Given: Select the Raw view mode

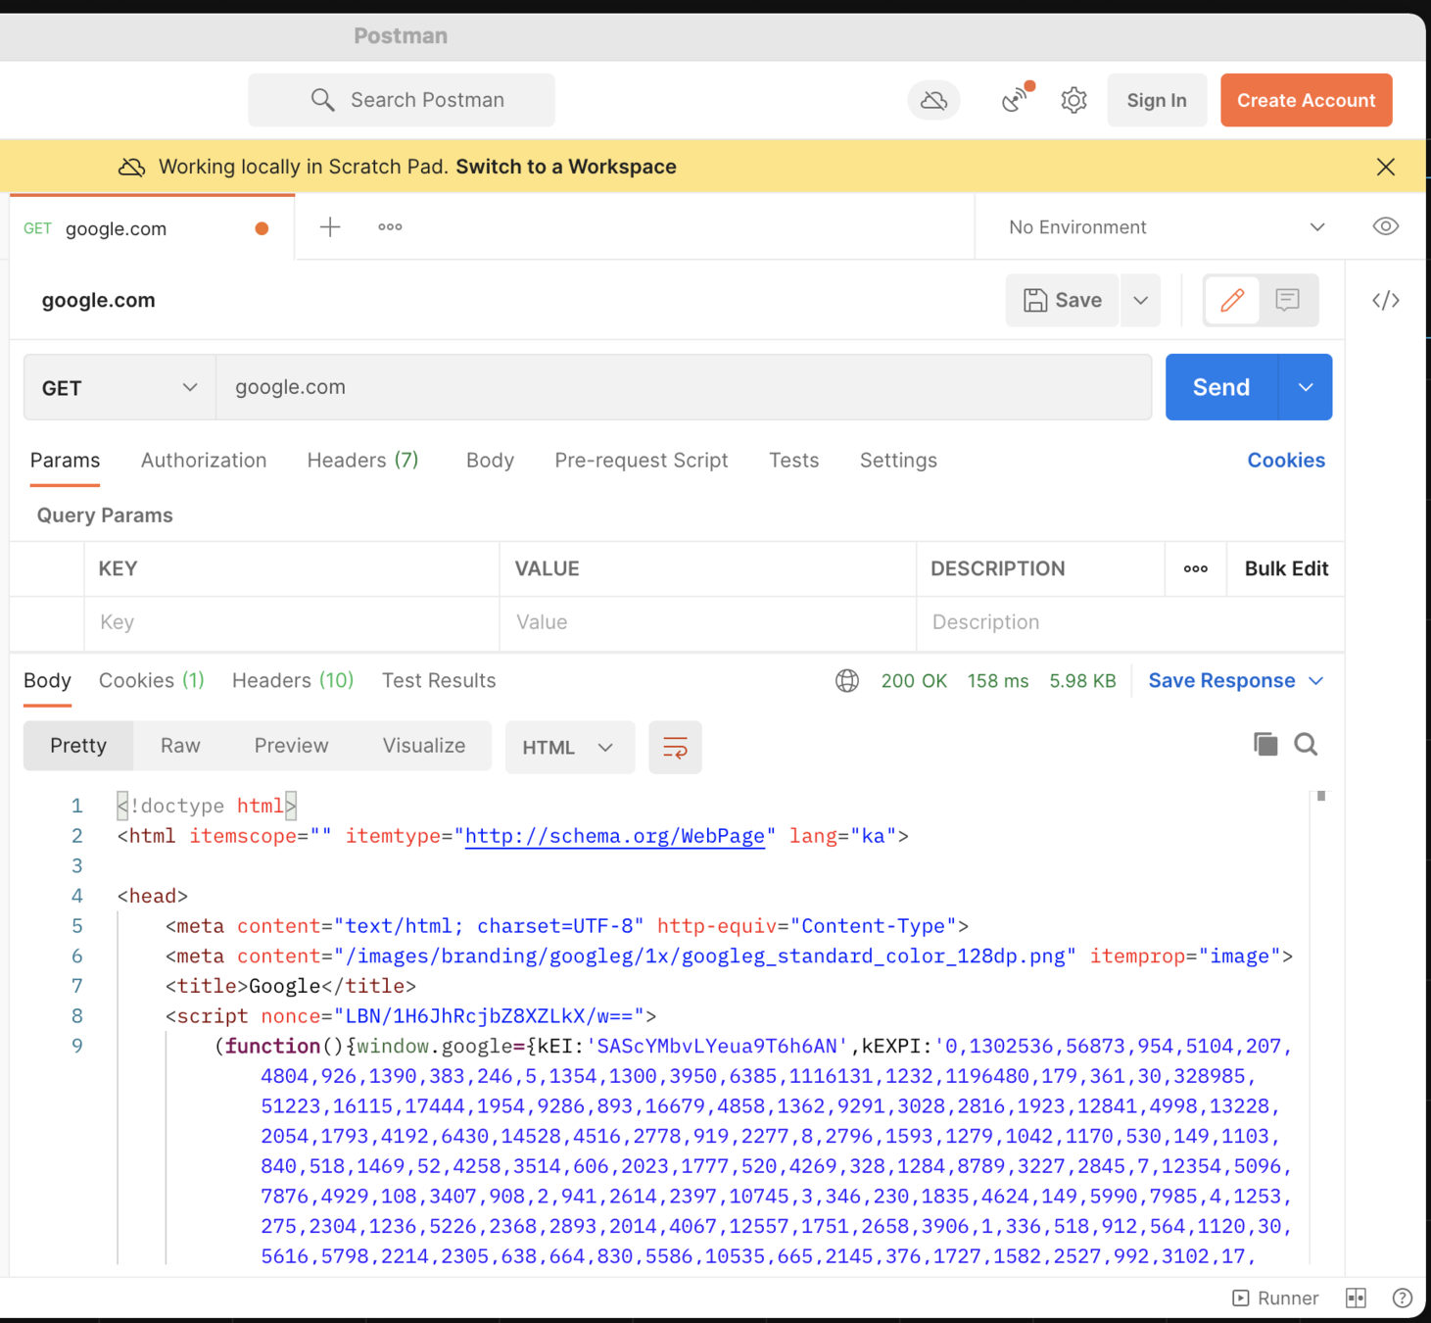Looking at the screenshot, I should tap(180, 746).
